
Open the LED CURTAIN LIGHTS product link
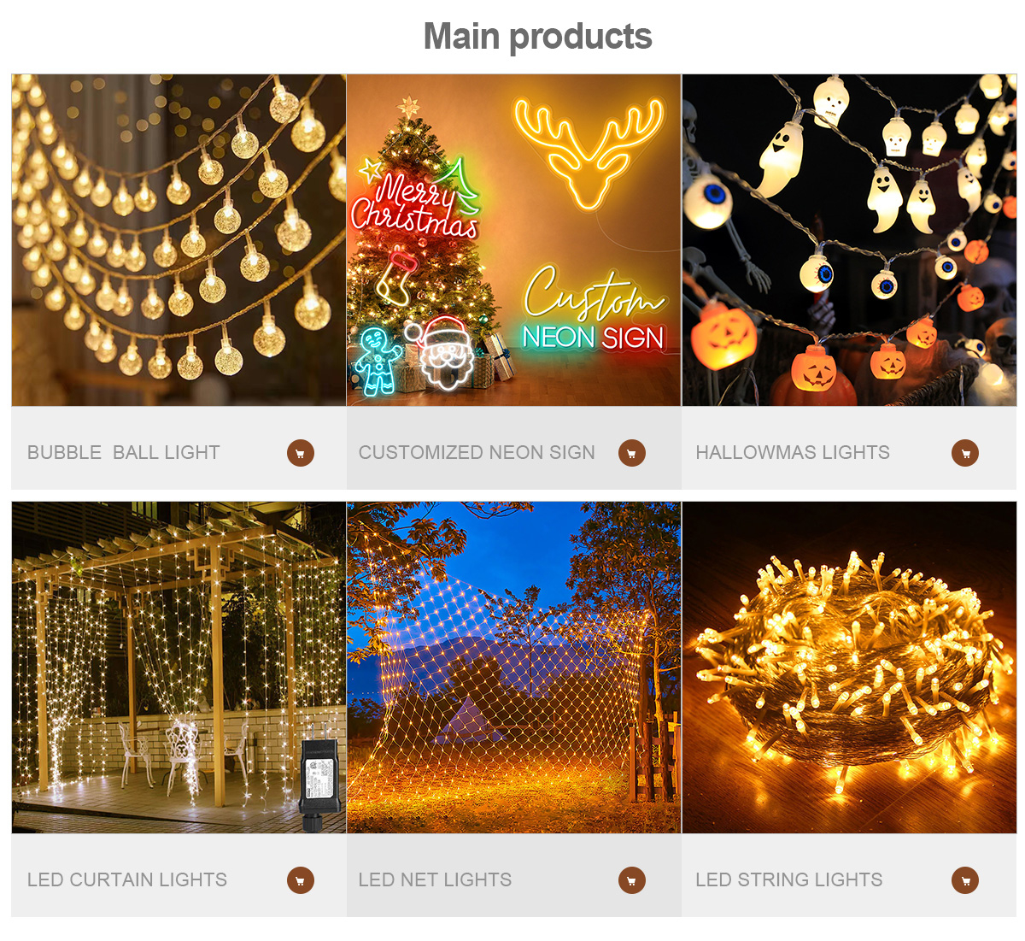pos(127,880)
